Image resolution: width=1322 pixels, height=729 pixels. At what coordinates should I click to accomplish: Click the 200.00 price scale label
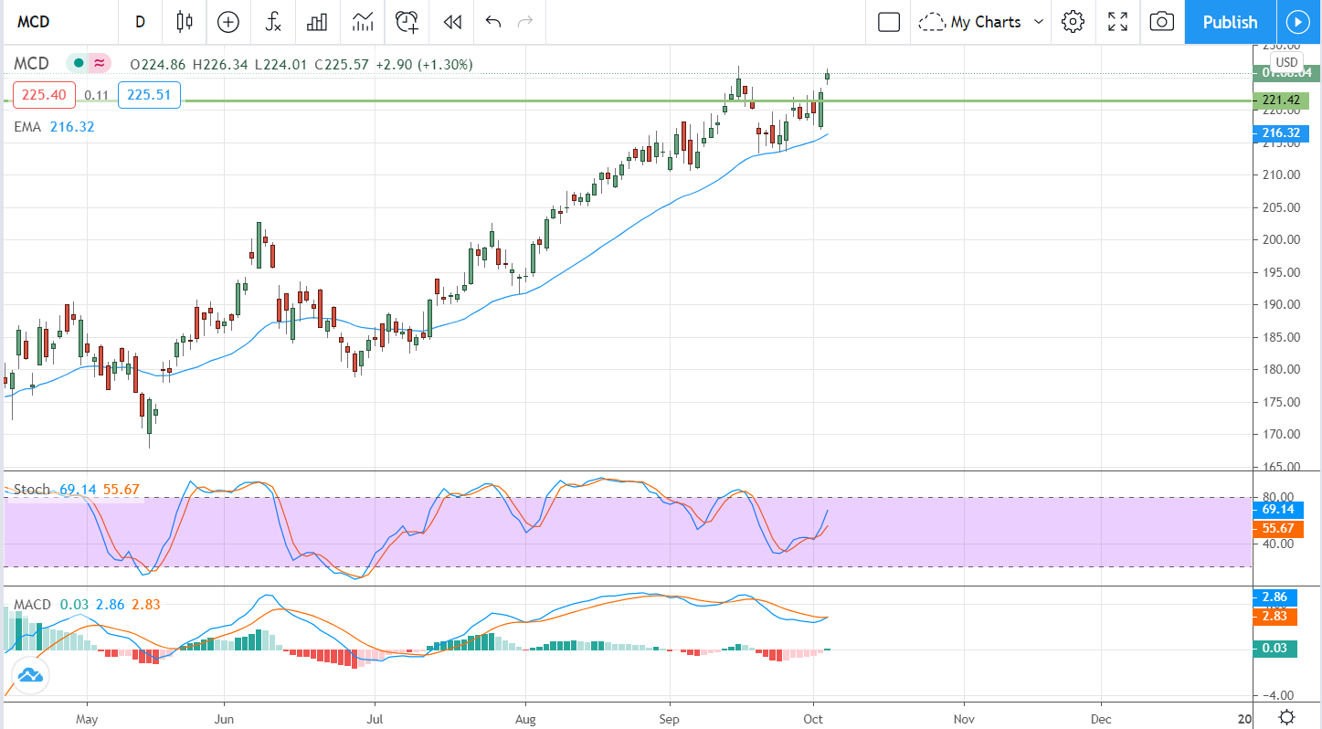(1281, 239)
